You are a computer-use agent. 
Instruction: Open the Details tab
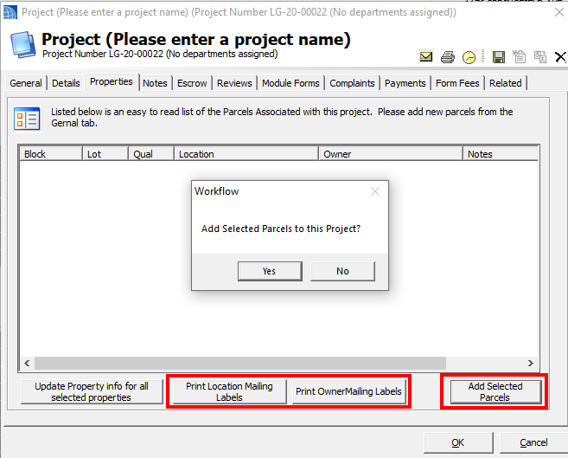coord(66,83)
